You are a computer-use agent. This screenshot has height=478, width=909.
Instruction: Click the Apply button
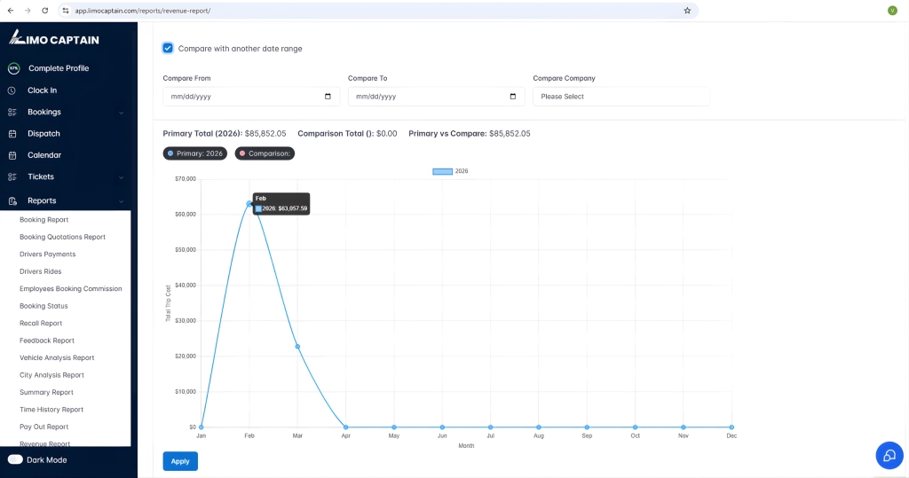[x=180, y=461]
